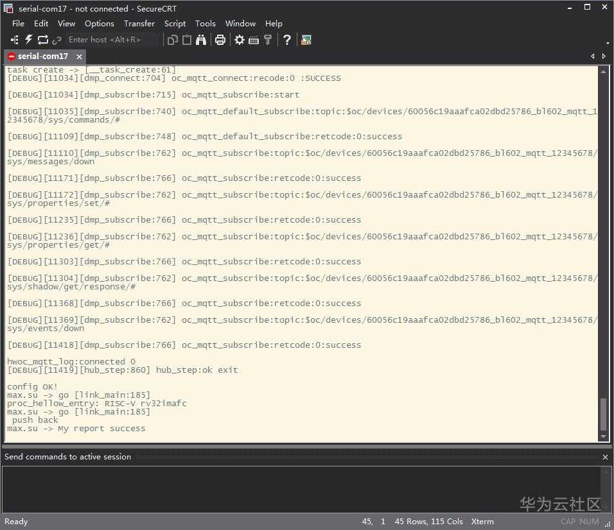Open the Options menu

[100, 24]
